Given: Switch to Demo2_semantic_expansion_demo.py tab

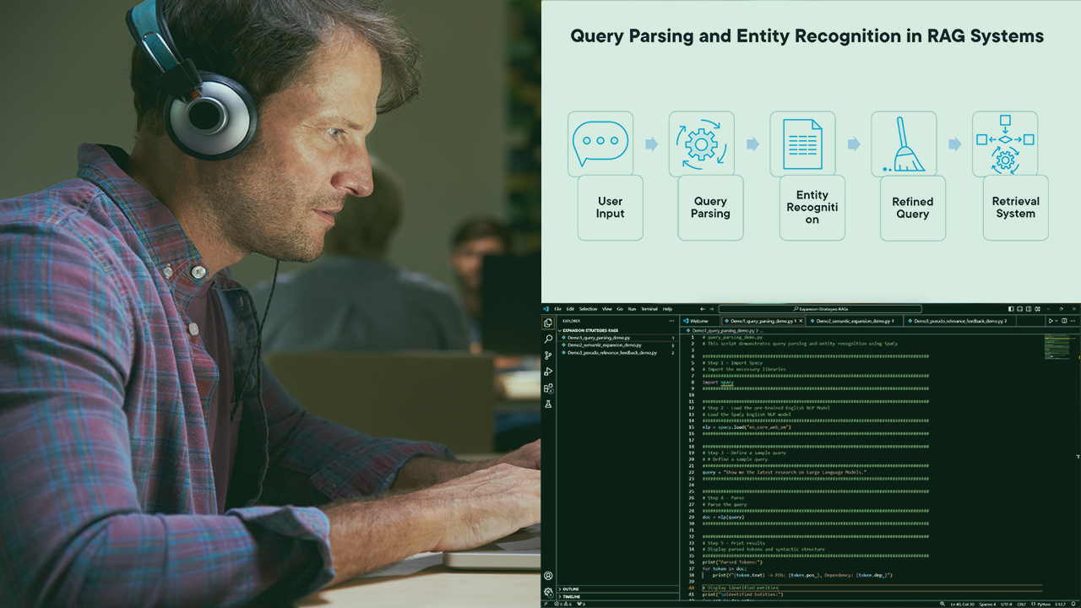Looking at the screenshot, I should [x=853, y=321].
